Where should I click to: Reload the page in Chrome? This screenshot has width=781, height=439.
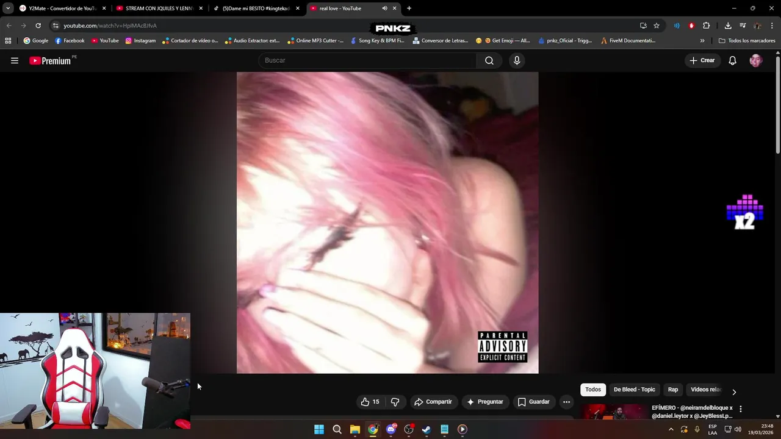click(x=38, y=26)
